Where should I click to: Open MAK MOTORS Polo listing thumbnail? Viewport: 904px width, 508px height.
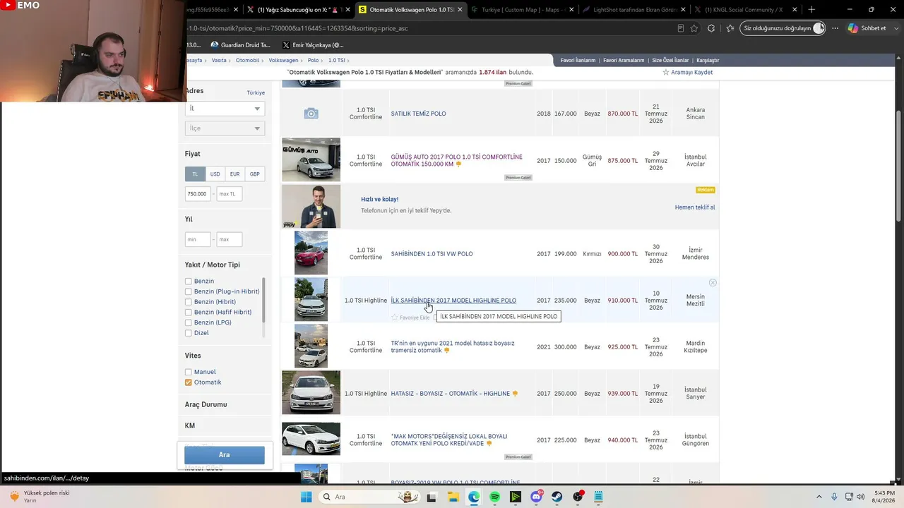[311, 439]
